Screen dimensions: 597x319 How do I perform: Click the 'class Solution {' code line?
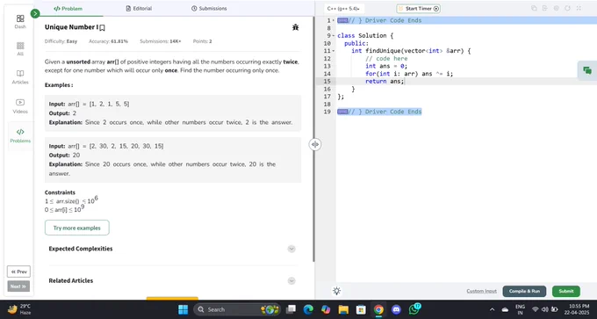[365, 36]
